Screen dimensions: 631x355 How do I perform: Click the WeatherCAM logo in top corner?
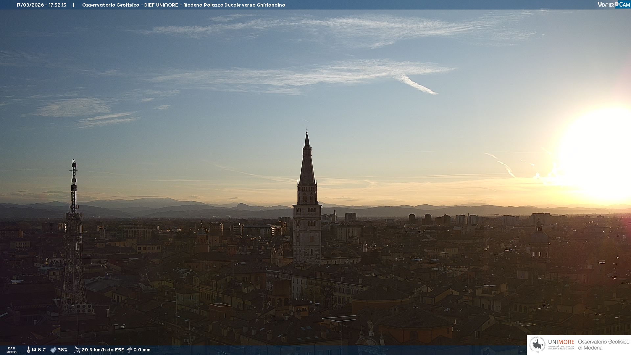coord(614,5)
